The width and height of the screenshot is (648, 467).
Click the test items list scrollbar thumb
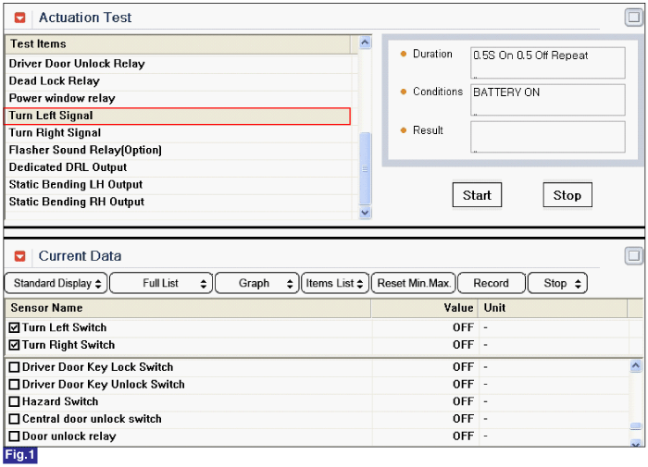365,168
